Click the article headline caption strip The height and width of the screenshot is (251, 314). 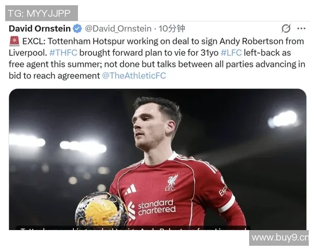click(133, 228)
